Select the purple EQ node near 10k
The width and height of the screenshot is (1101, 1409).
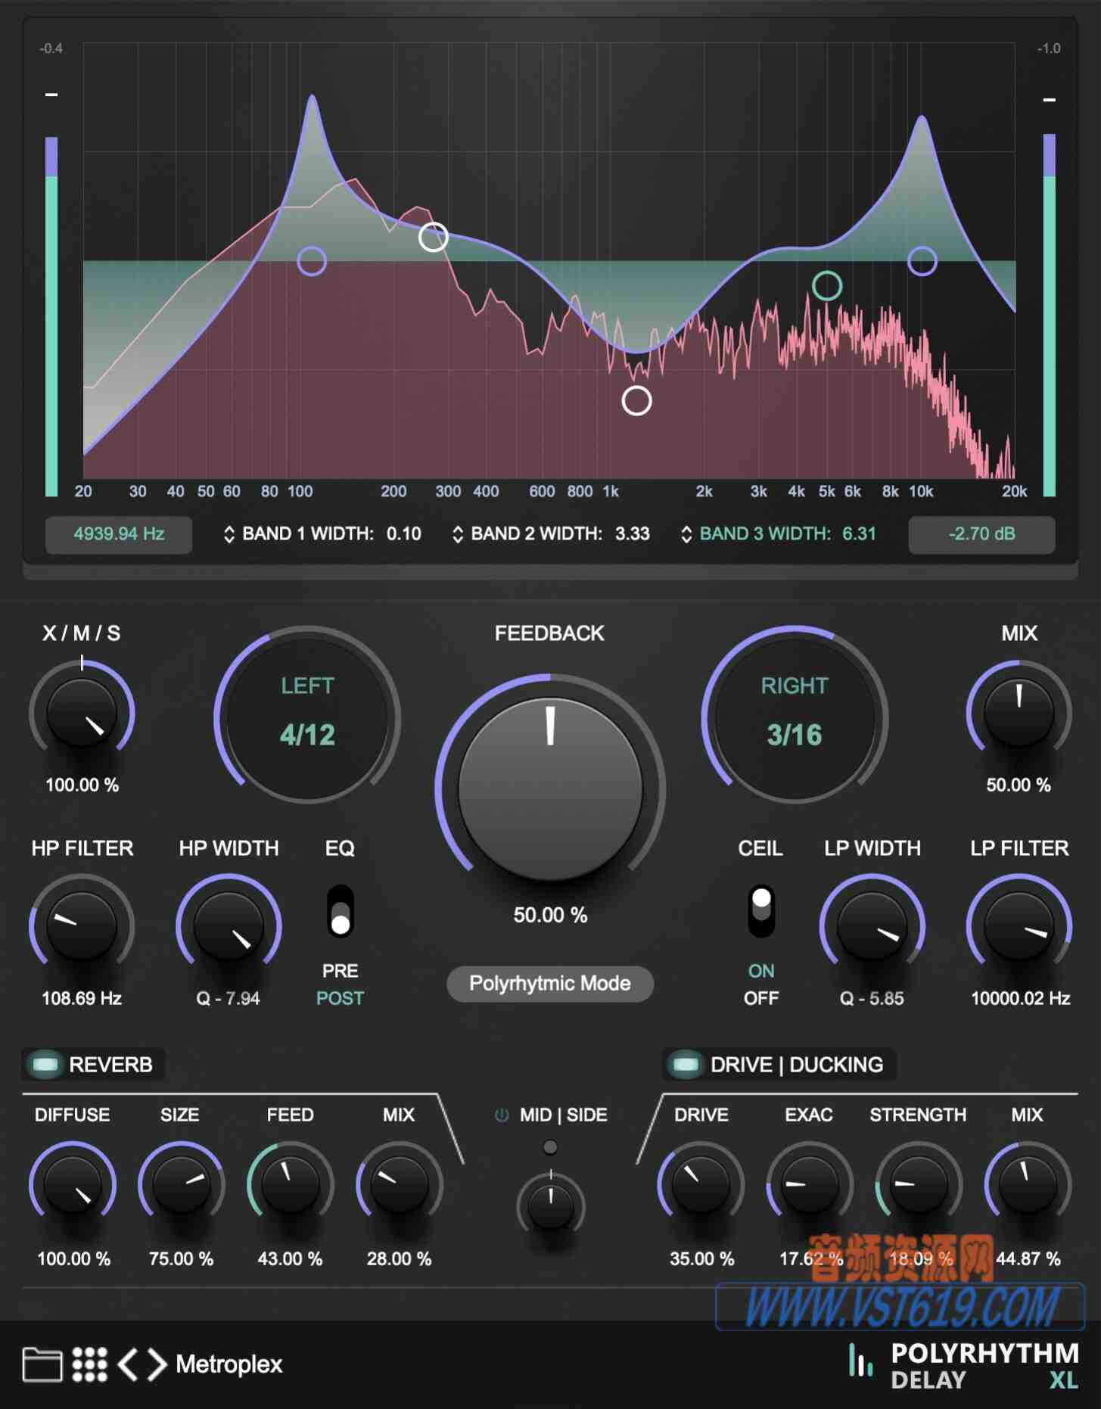(922, 261)
